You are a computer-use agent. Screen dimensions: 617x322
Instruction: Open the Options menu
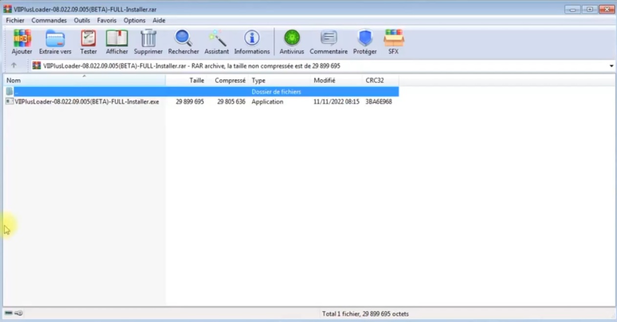pyautogui.click(x=134, y=20)
